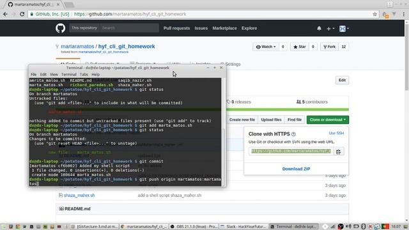Open Marketplace in GitHub header
This screenshot has width=409, height=230.
(224, 28)
